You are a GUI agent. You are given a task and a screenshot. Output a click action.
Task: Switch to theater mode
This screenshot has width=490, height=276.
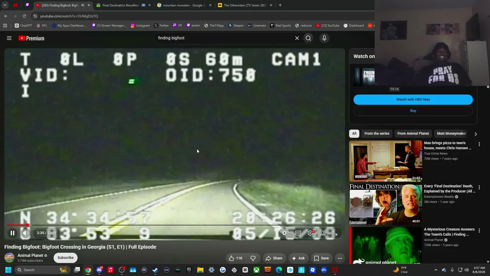pyautogui.click(x=323, y=233)
